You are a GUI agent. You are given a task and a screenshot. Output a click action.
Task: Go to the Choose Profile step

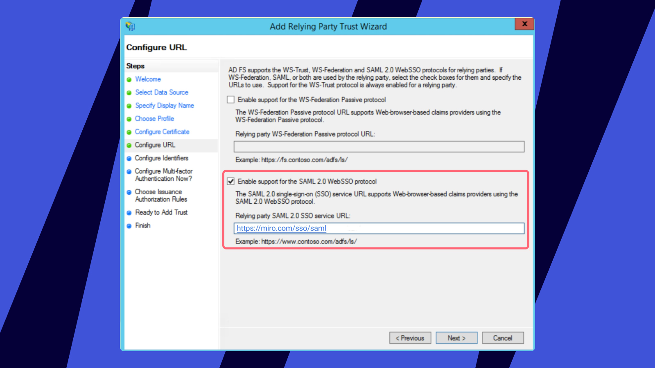[154, 119]
